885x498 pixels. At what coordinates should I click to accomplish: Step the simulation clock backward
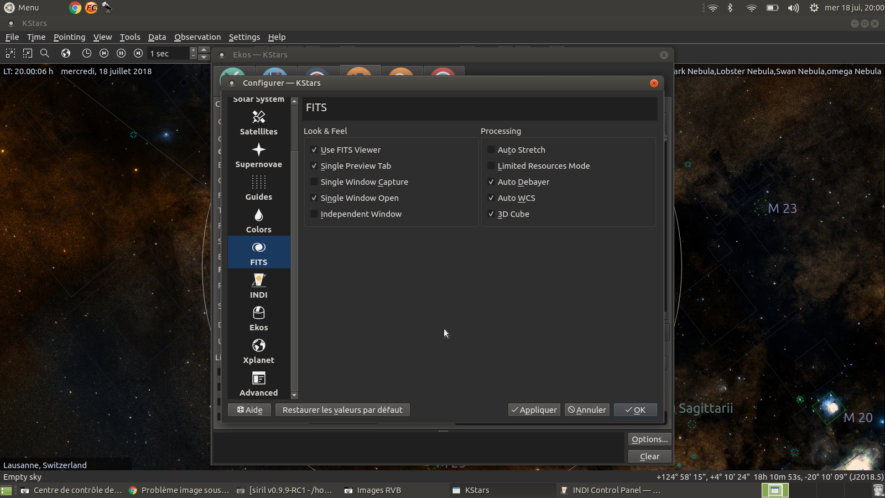(x=104, y=53)
